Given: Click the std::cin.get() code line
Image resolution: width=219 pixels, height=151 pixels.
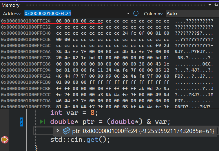Looking at the screenshot, I should click(80, 140).
